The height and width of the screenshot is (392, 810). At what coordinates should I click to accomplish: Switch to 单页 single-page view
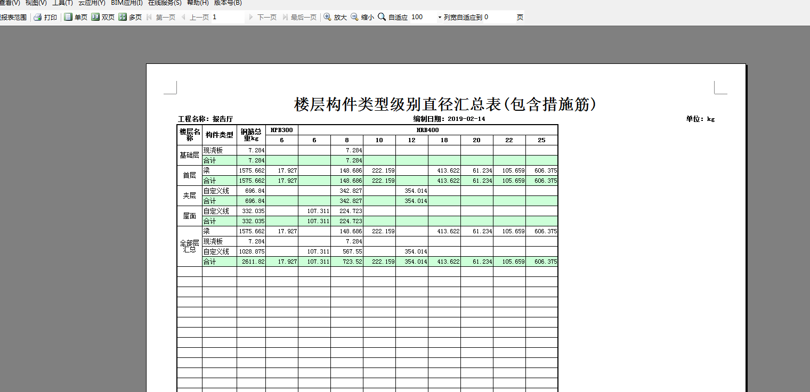tap(76, 17)
